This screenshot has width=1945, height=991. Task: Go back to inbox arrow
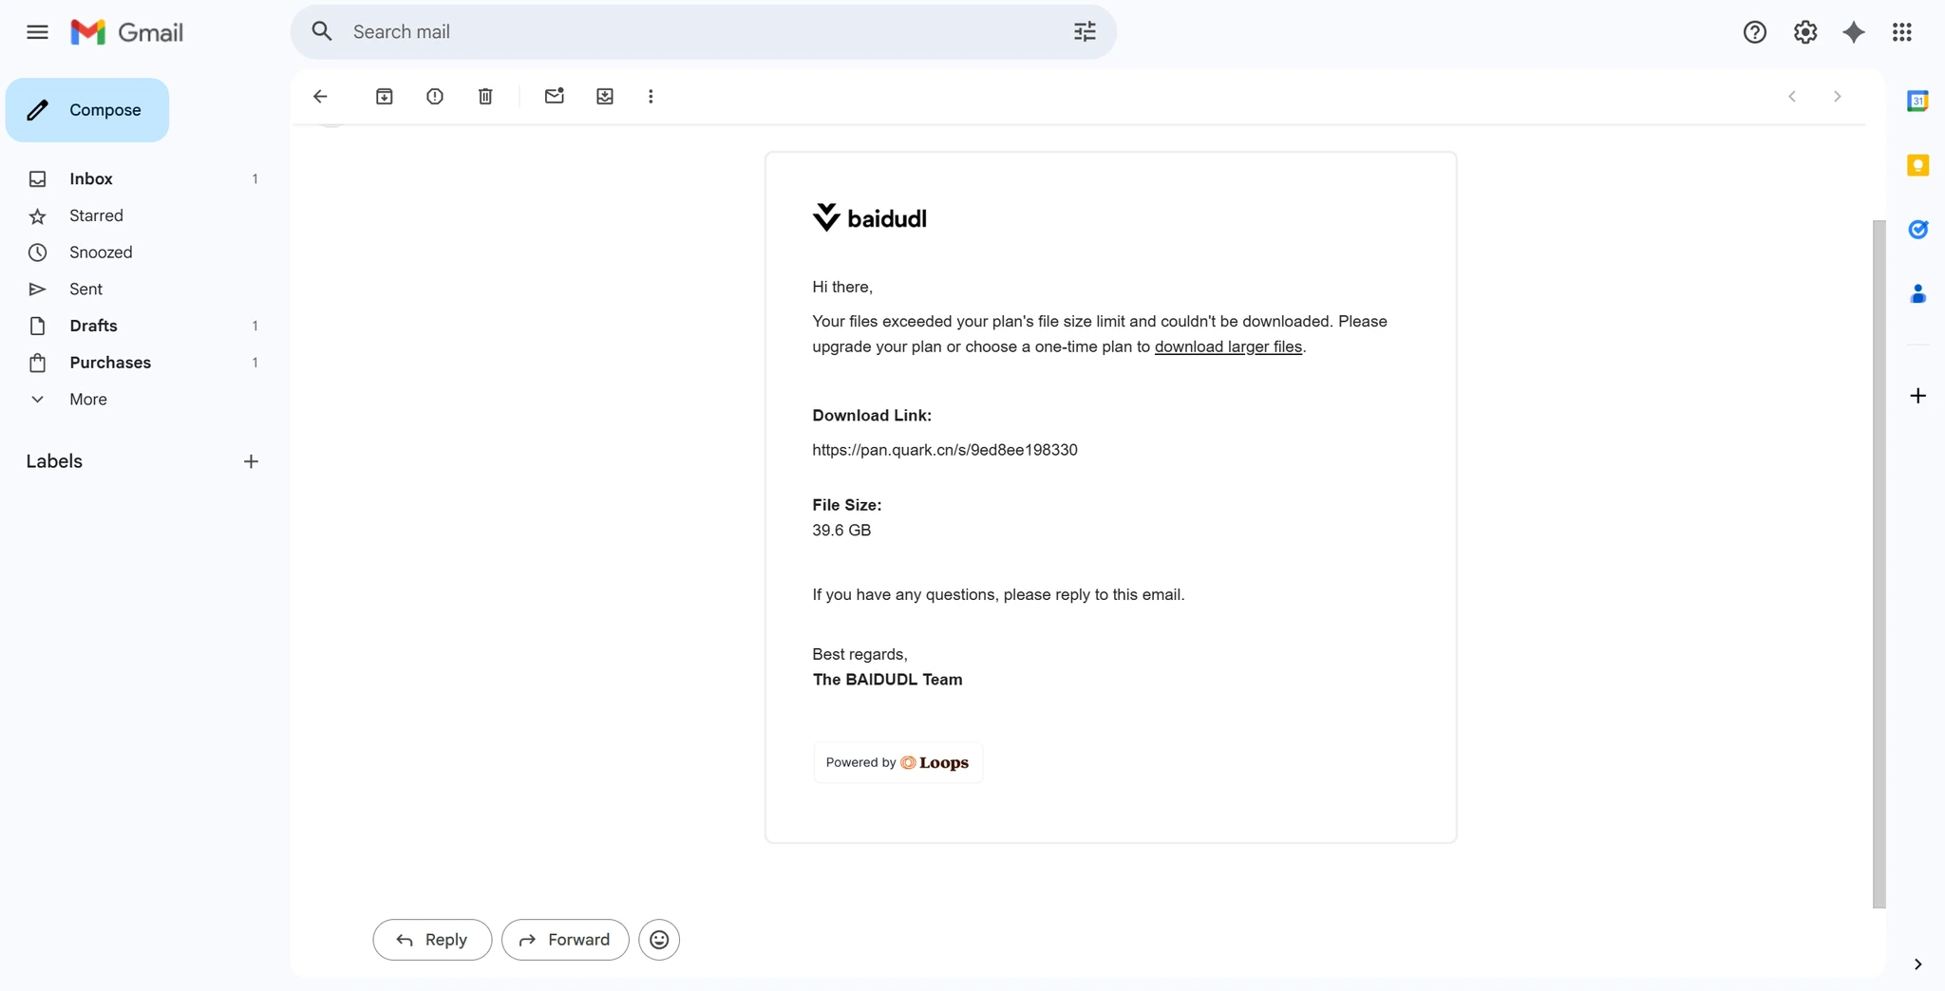[x=320, y=96]
